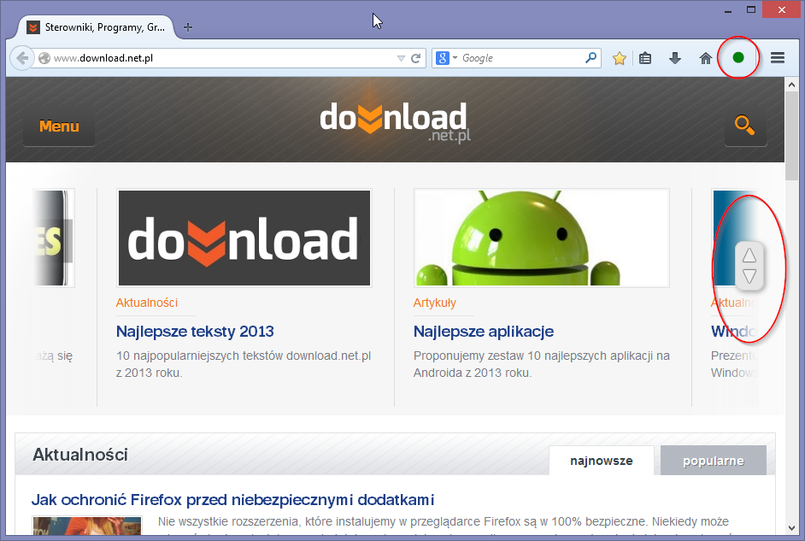The height and width of the screenshot is (541, 805).
Task: Click the Aktualności category above Najlepsze teksty
Action: (147, 303)
